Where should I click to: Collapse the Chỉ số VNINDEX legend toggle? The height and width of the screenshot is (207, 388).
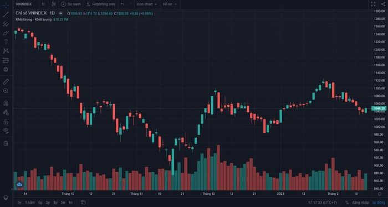click(60, 13)
